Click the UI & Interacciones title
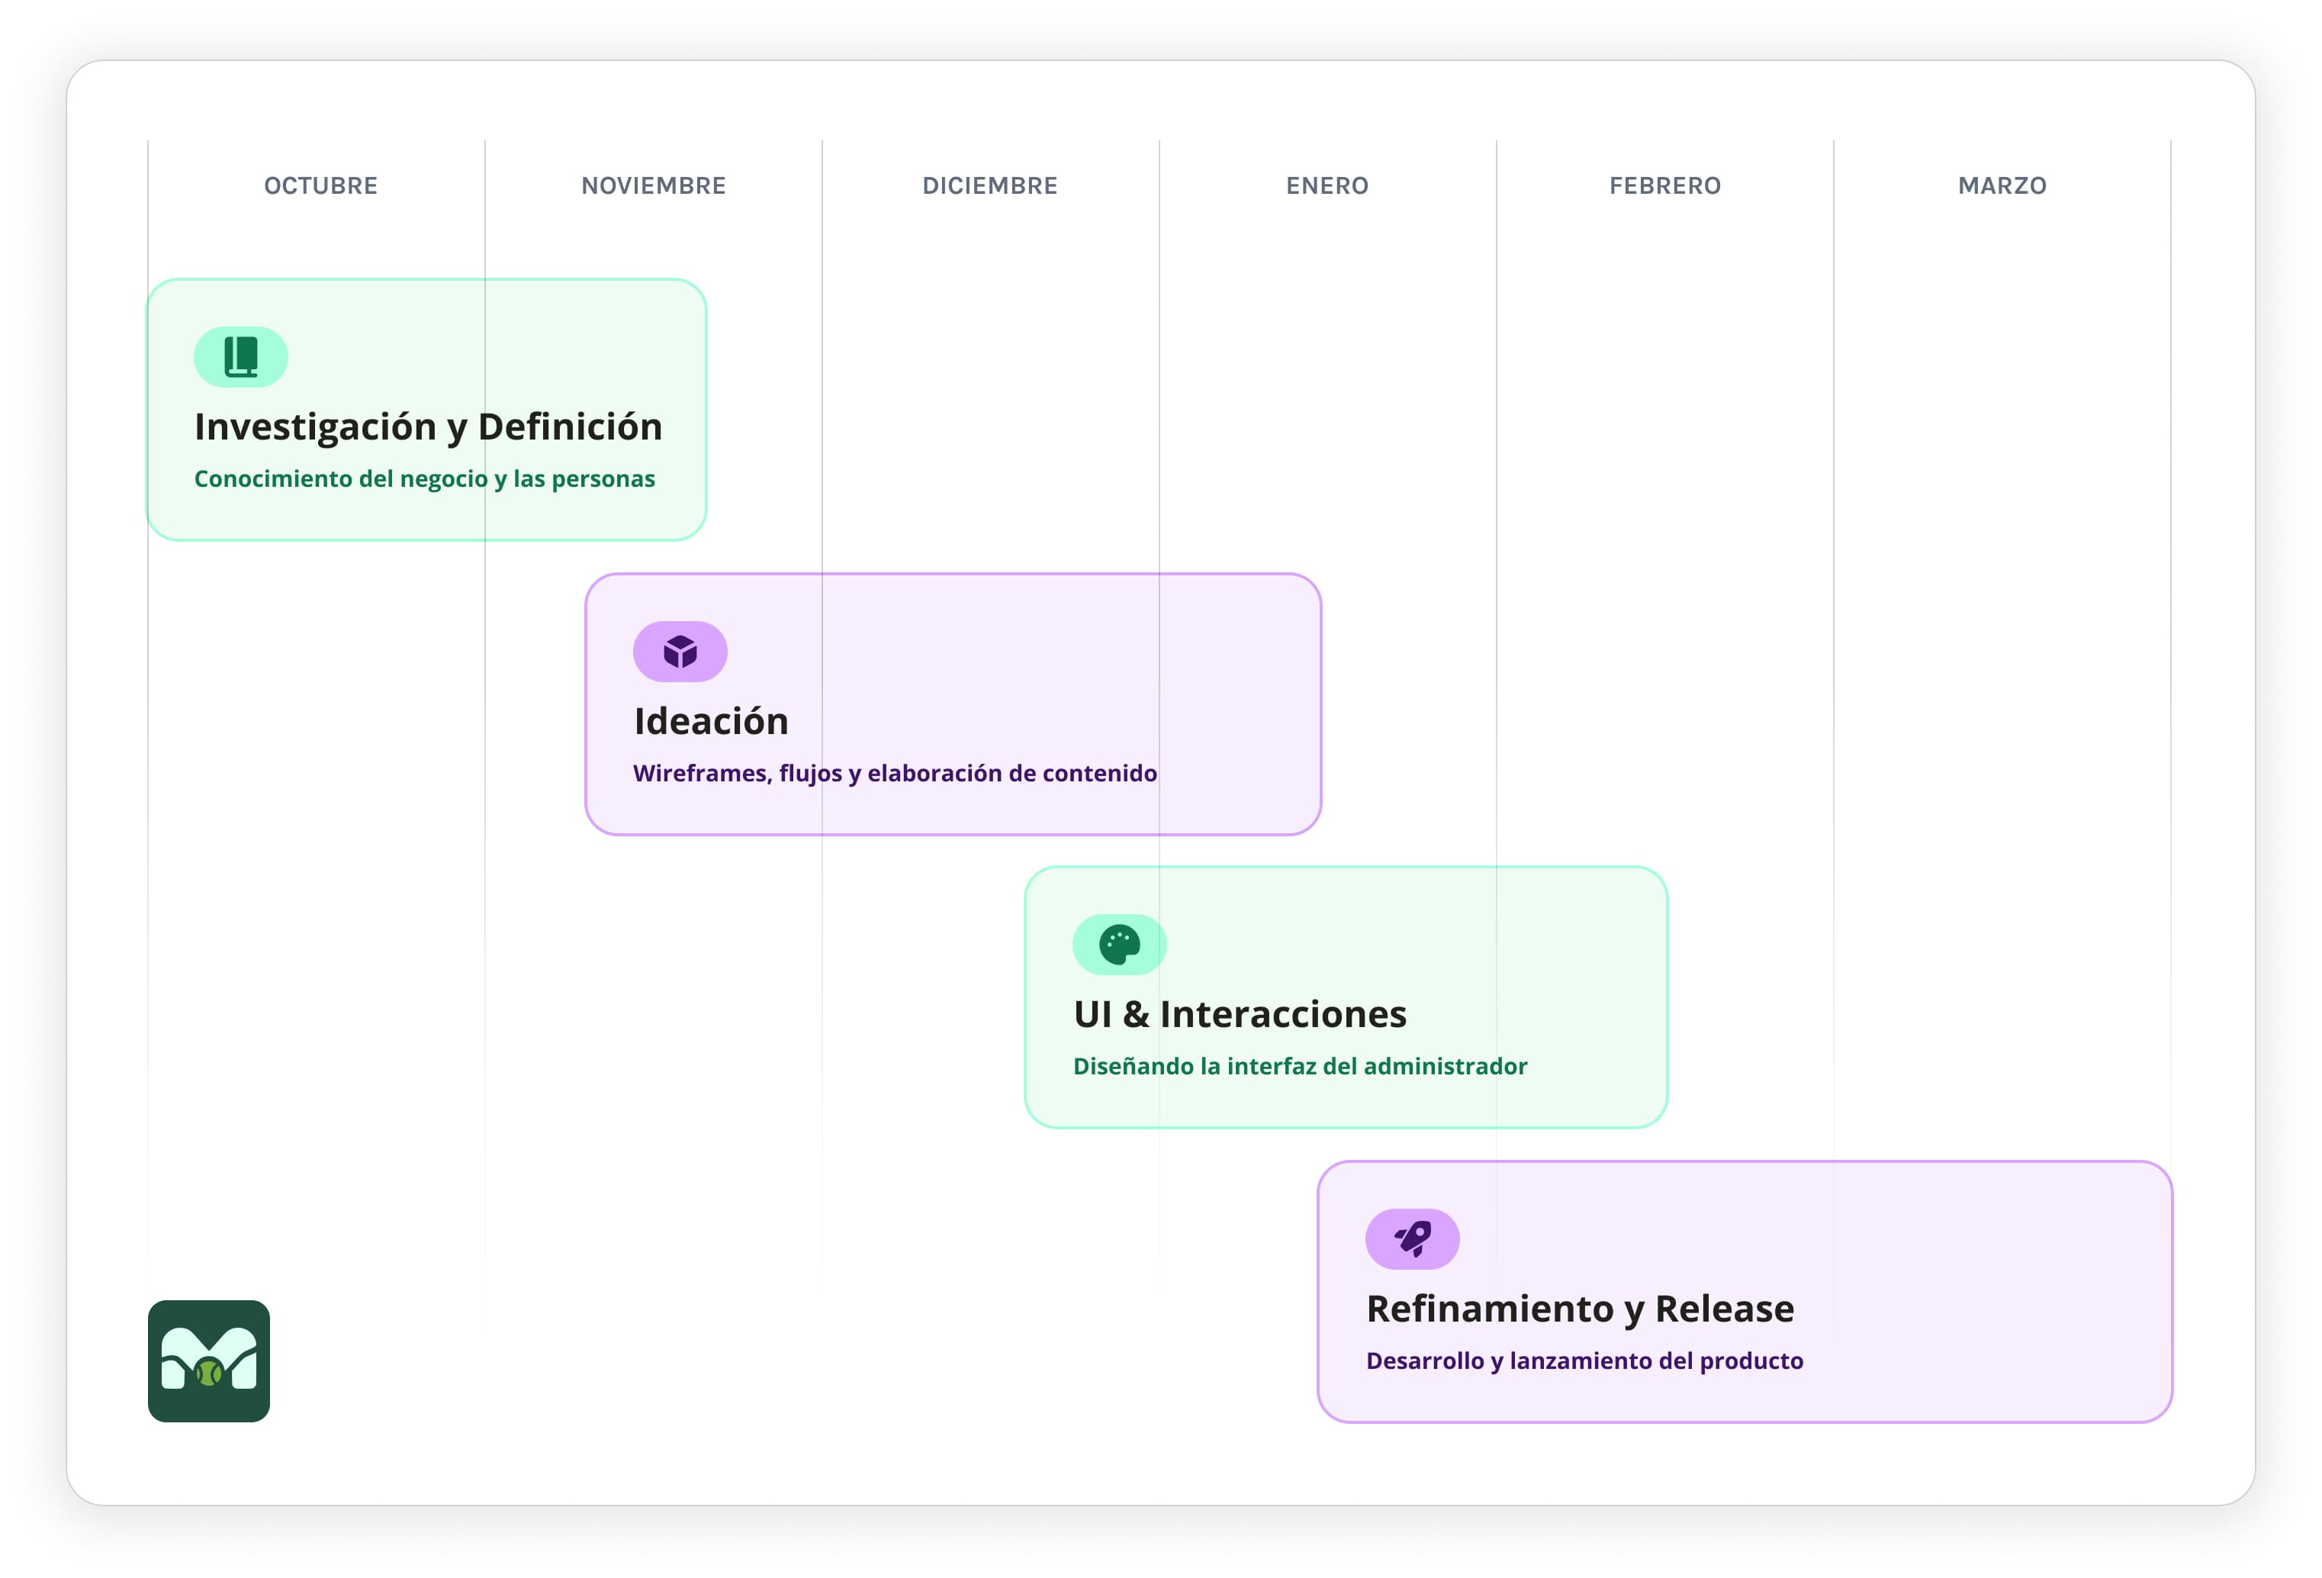Viewport: 2322px width, 1578px height. (x=1240, y=1014)
